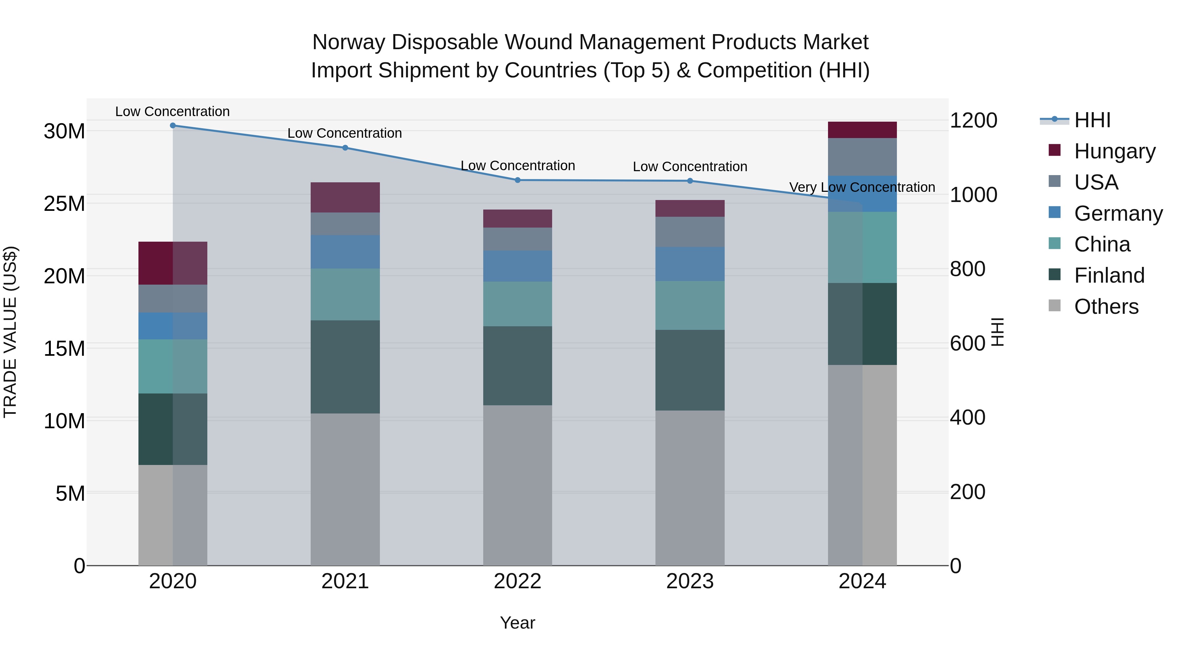This screenshot has width=1181, height=664.
Task: Click the 'Year' x-axis title
Action: [518, 623]
